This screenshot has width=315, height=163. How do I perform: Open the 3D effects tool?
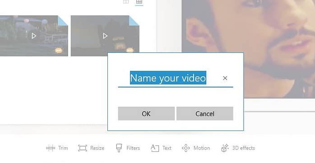[238, 148]
